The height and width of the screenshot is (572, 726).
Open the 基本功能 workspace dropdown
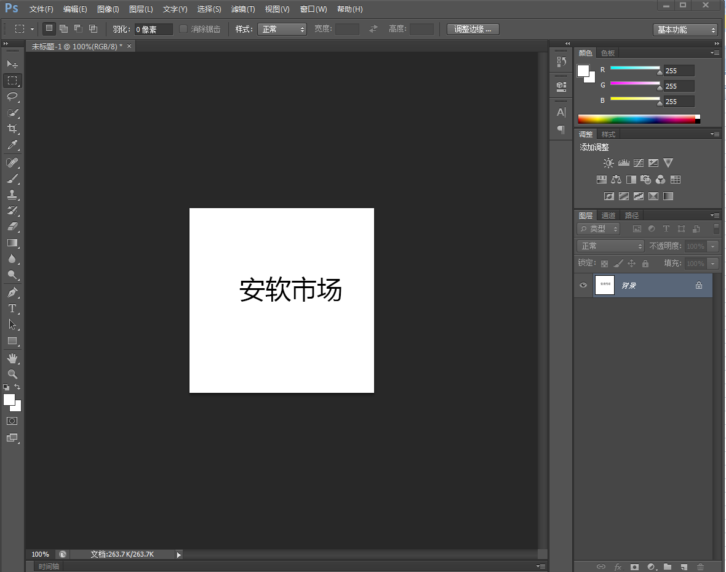pos(685,30)
